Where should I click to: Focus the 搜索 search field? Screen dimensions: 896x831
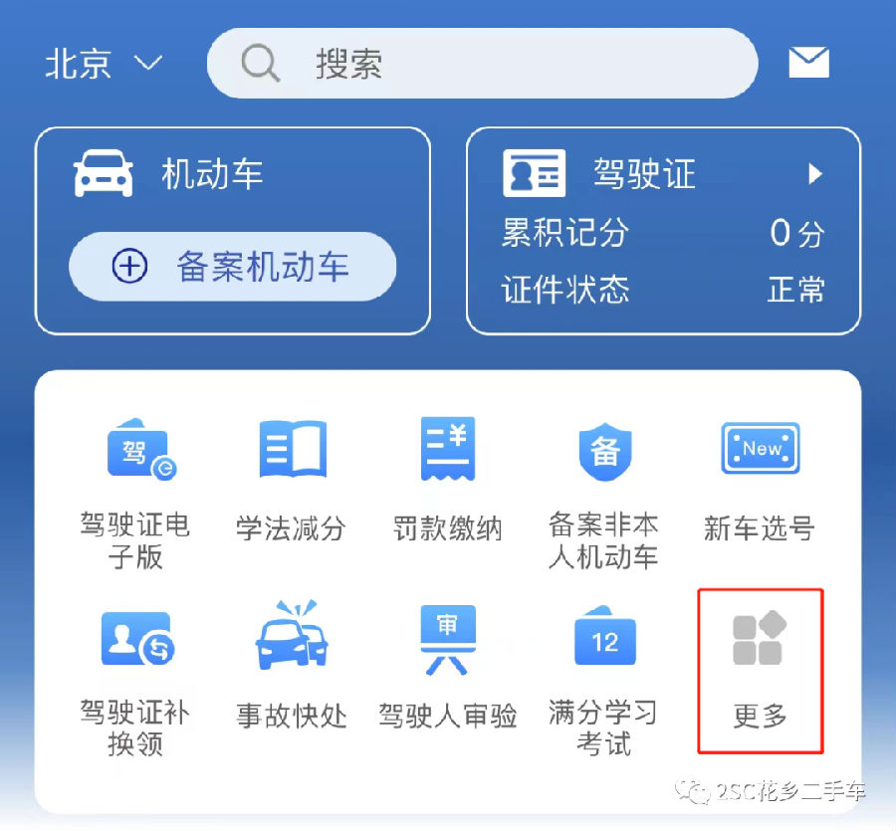482,63
